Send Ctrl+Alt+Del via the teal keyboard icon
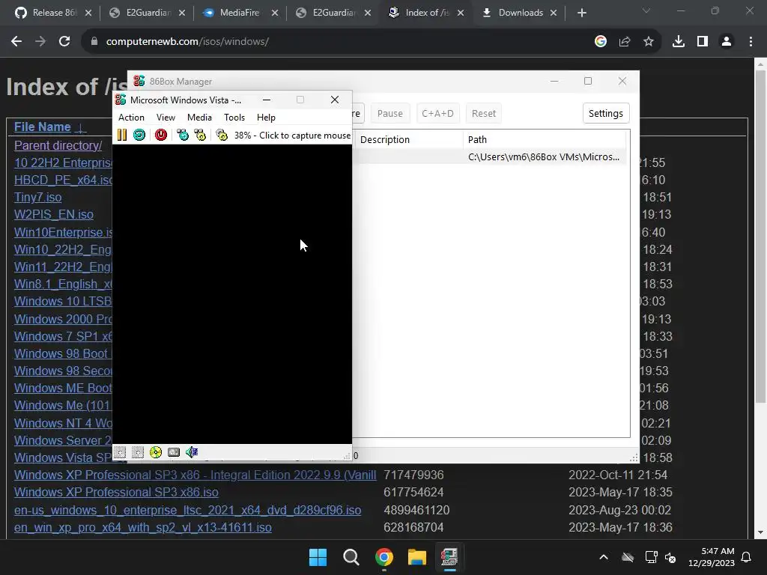This screenshot has width=767, height=575. pos(183,135)
